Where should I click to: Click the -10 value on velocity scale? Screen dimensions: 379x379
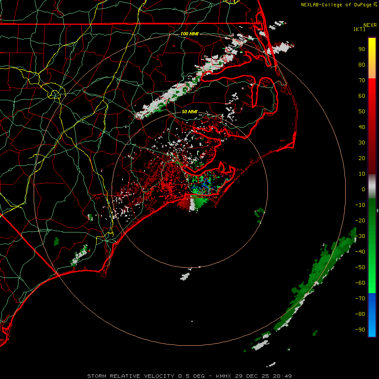click(360, 205)
